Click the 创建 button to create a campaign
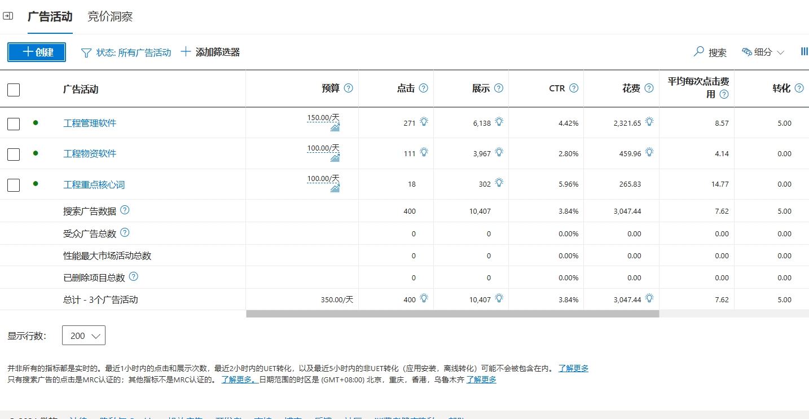This screenshot has width=809, height=419. [36, 52]
